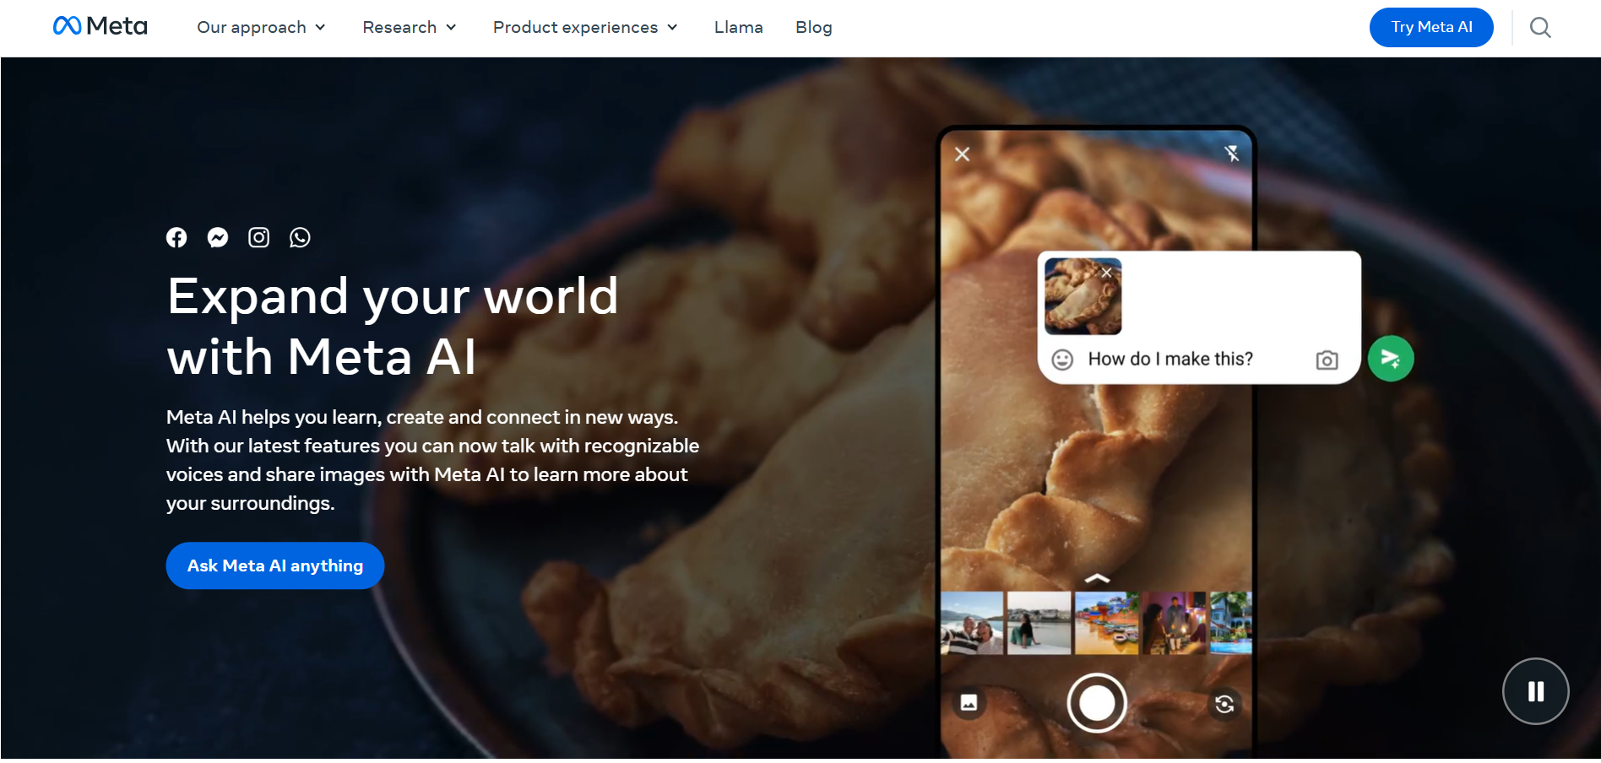This screenshot has width=1601, height=763.
Task: Click the Messenger icon above the headline
Action: (x=218, y=238)
